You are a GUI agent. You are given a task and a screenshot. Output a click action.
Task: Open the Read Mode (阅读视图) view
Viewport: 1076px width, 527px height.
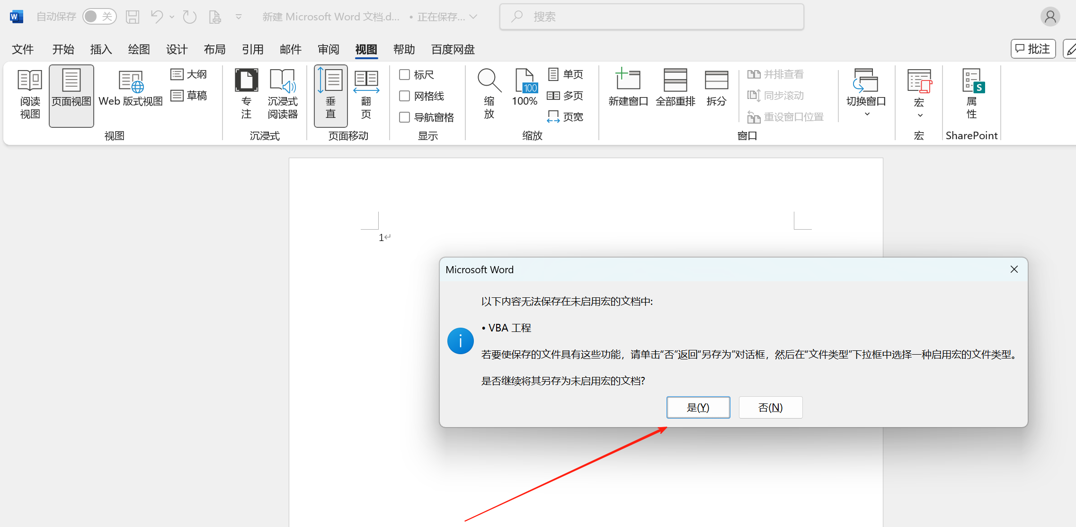30,95
